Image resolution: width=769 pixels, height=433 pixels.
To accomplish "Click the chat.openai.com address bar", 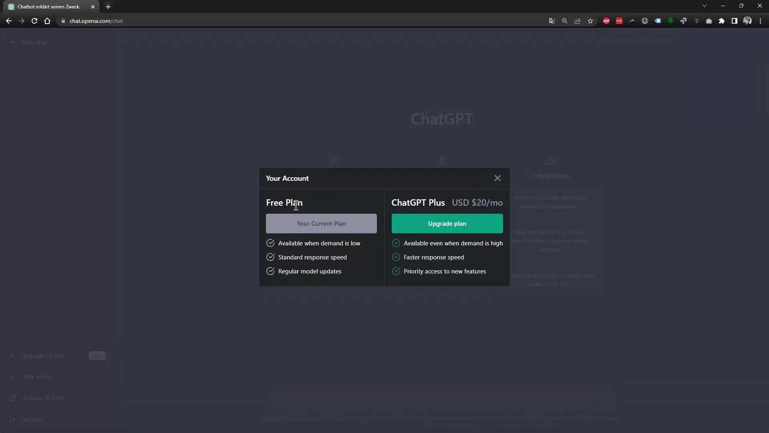I will point(97,20).
